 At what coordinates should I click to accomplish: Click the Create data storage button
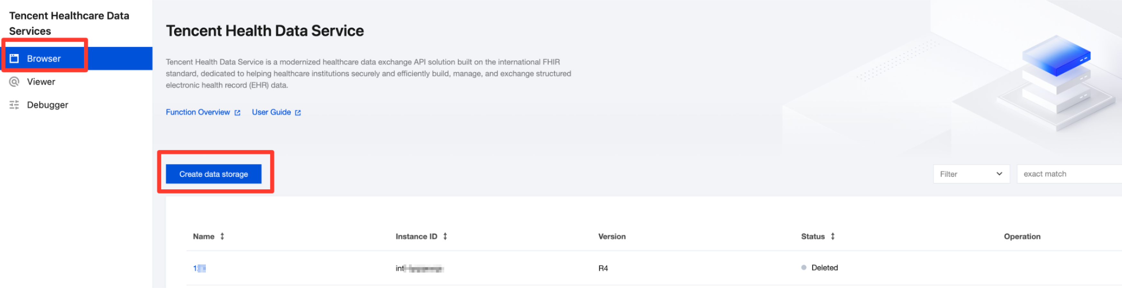[x=213, y=174]
